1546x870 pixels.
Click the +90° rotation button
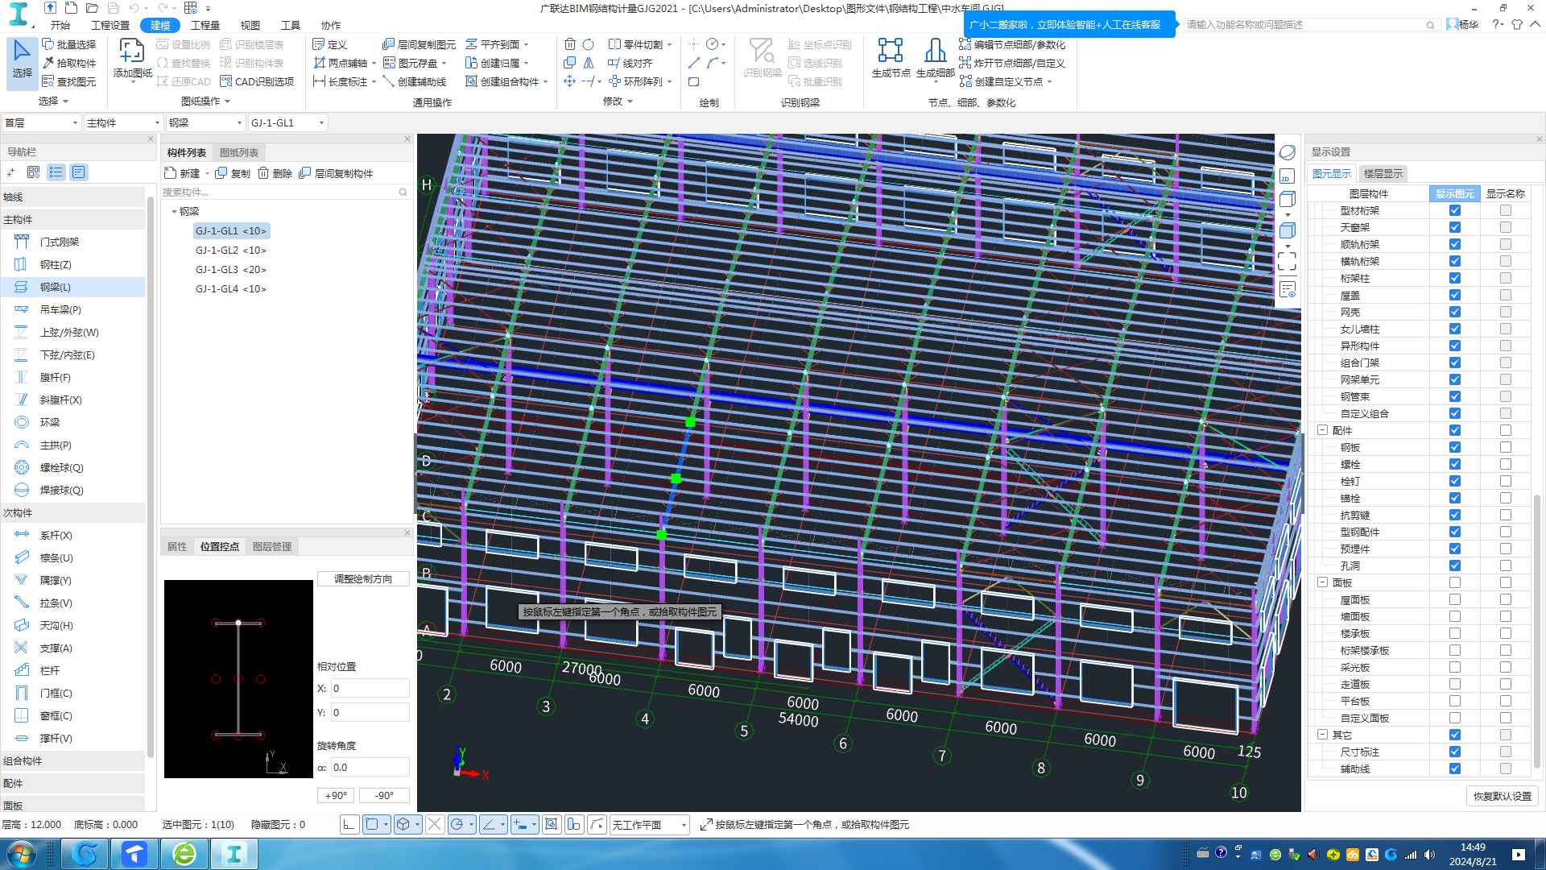click(x=336, y=795)
